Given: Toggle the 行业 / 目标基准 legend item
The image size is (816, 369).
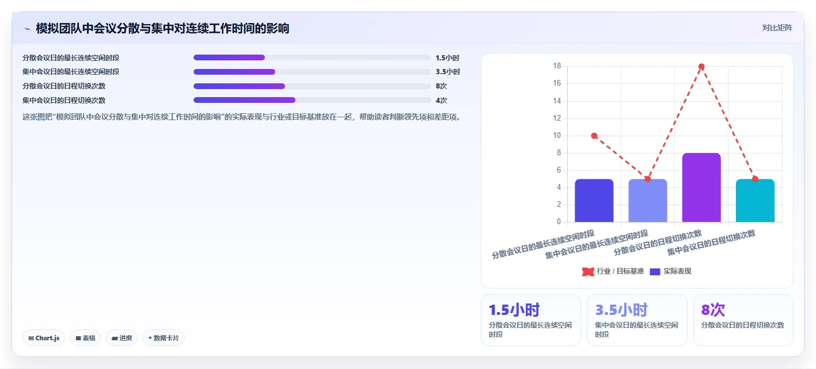Looking at the screenshot, I should coord(613,271).
